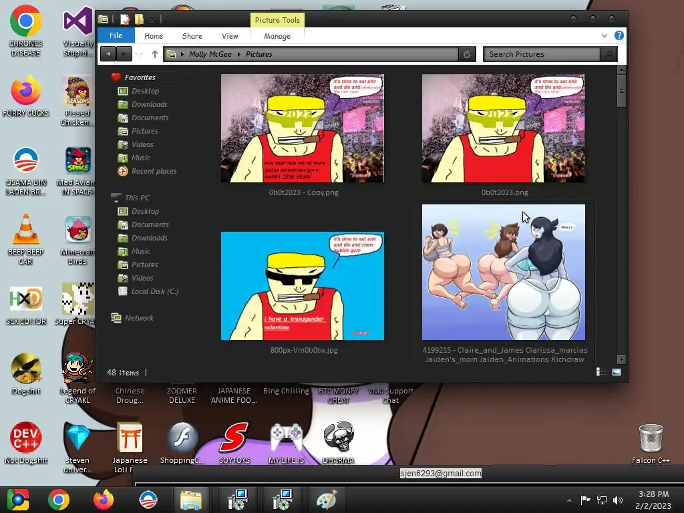Click the volume speaker tray icon
The height and width of the screenshot is (513, 684).
click(618, 500)
